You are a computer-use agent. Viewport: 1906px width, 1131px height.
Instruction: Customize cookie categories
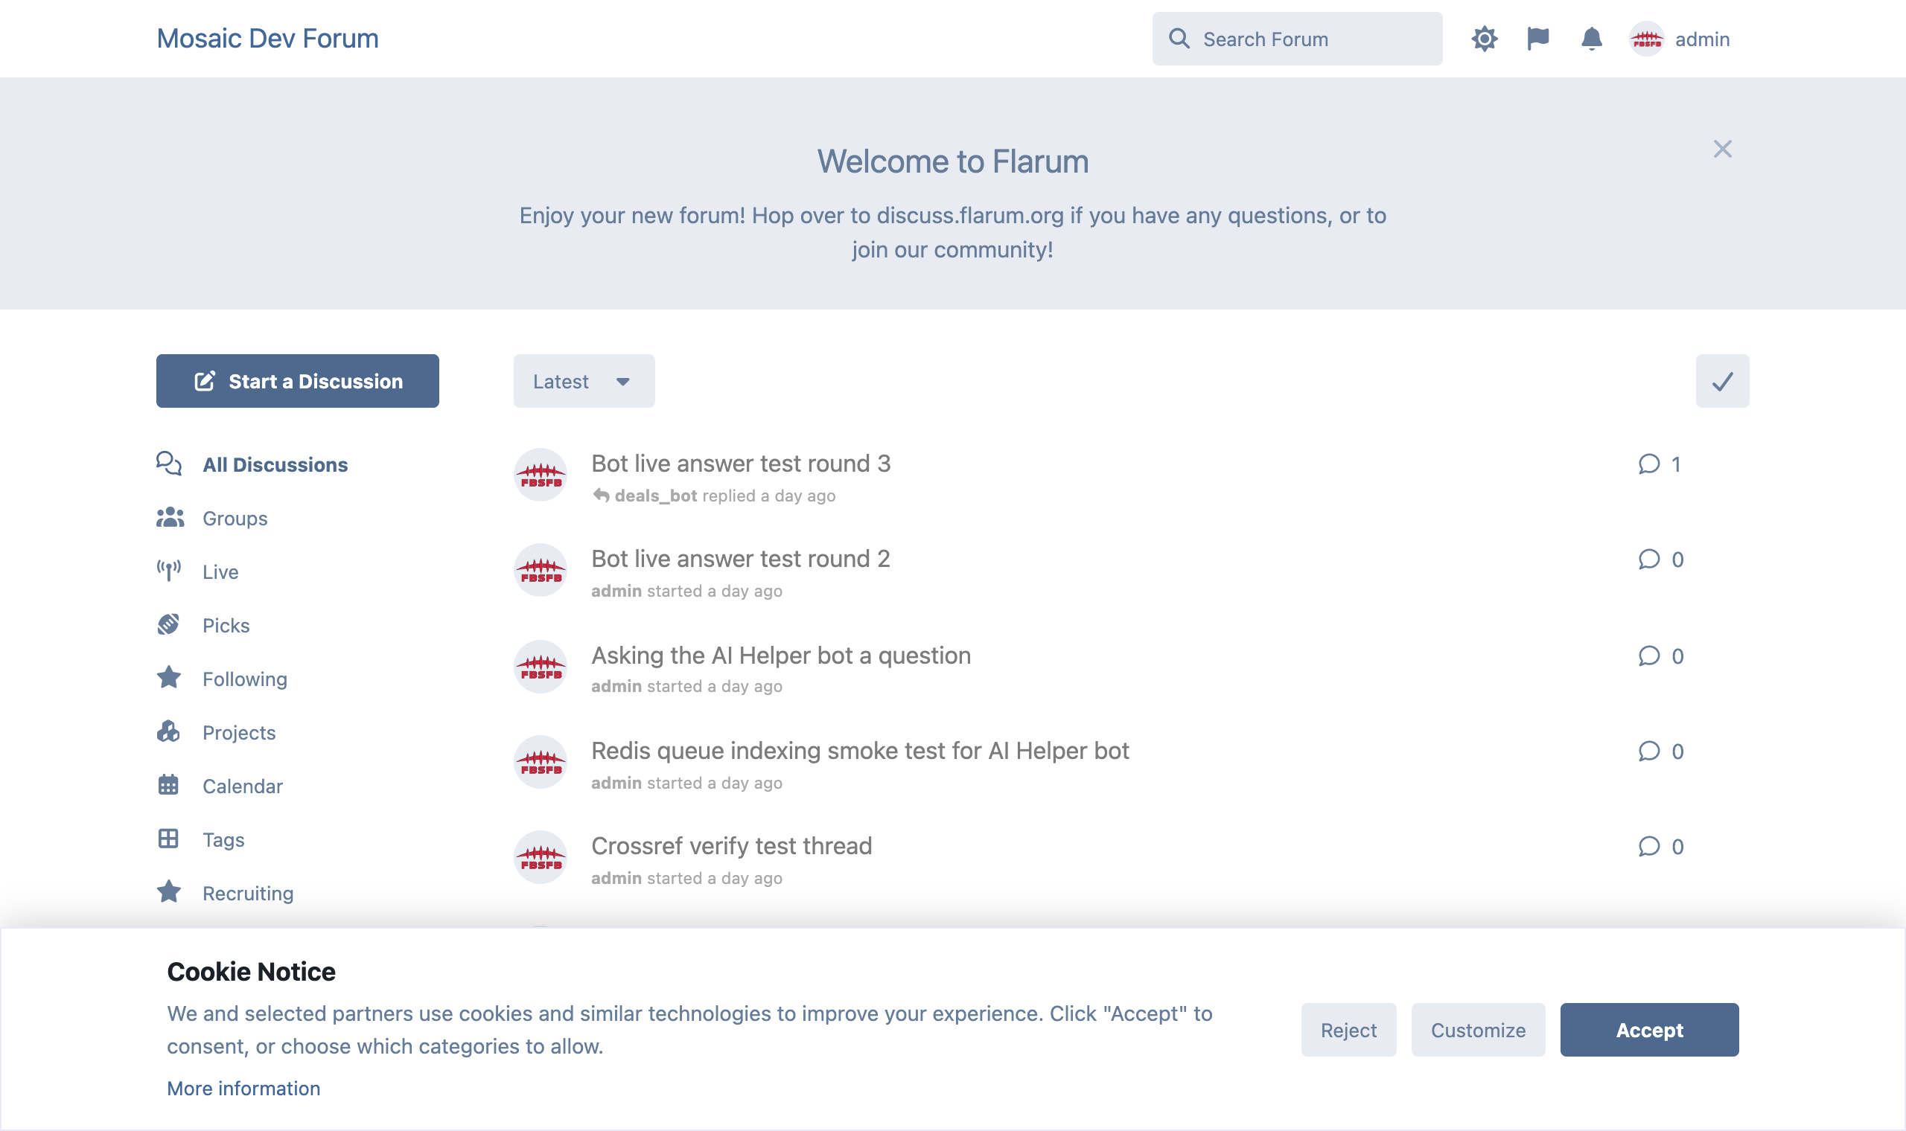1478,1030
